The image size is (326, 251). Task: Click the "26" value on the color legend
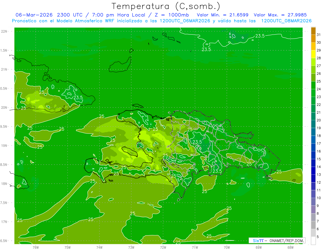[x=319, y=73]
